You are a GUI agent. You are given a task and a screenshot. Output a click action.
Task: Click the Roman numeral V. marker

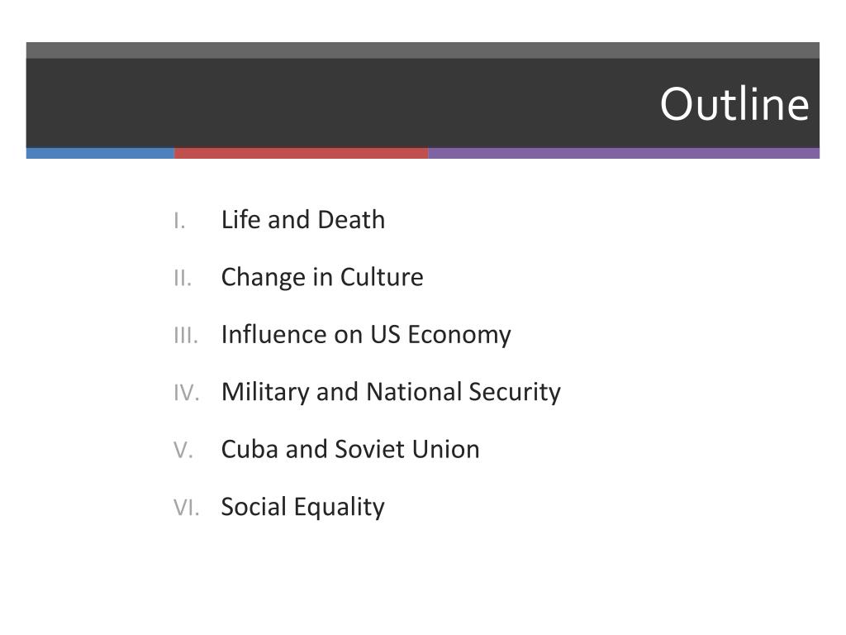[x=183, y=451]
